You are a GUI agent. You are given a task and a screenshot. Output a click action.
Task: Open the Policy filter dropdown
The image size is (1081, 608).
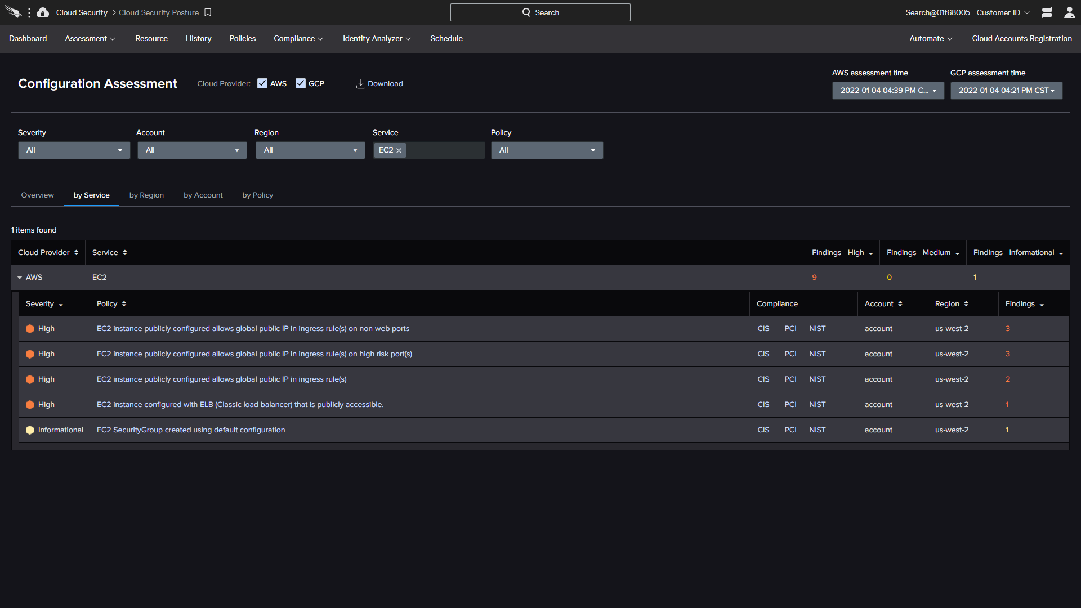pyautogui.click(x=547, y=150)
